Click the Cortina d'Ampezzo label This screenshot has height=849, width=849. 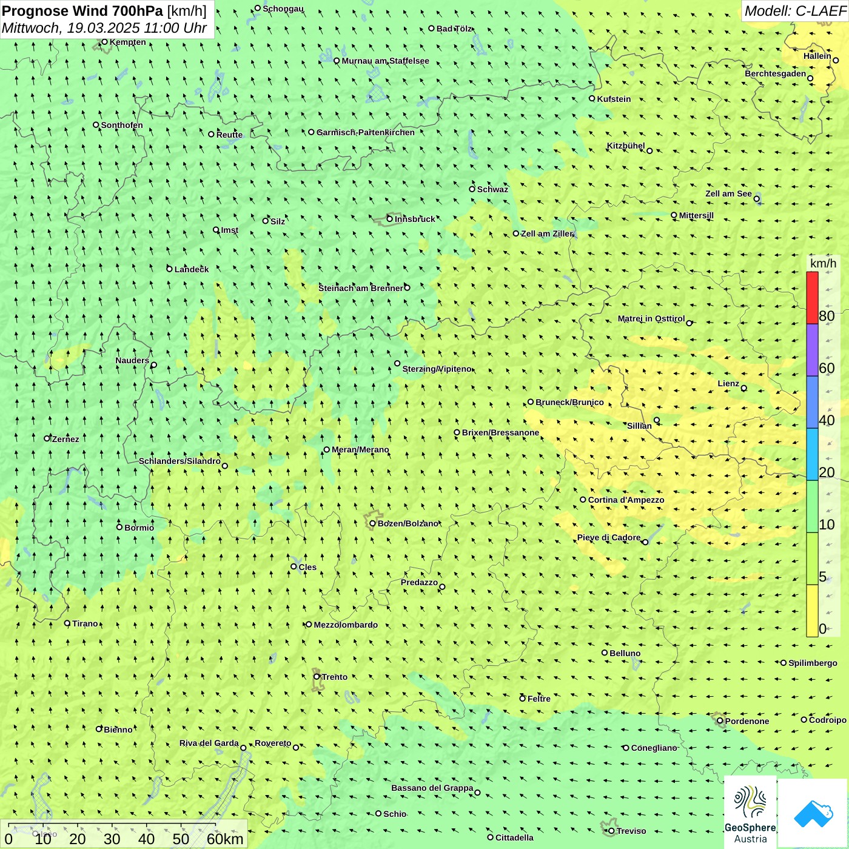pos(626,500)
